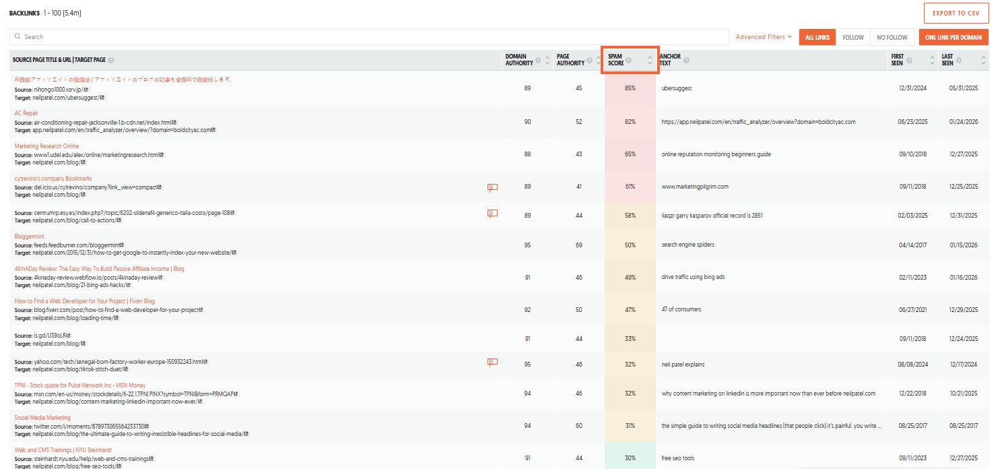This screenshot has width=1006, height=469.
Task: Click the 82% spam score cell
Action: [x=630, y=122]
